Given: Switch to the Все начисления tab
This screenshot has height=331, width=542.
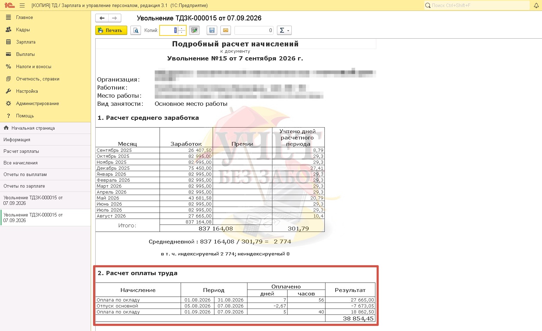Looking at the screenshot, I should [45, 163].
